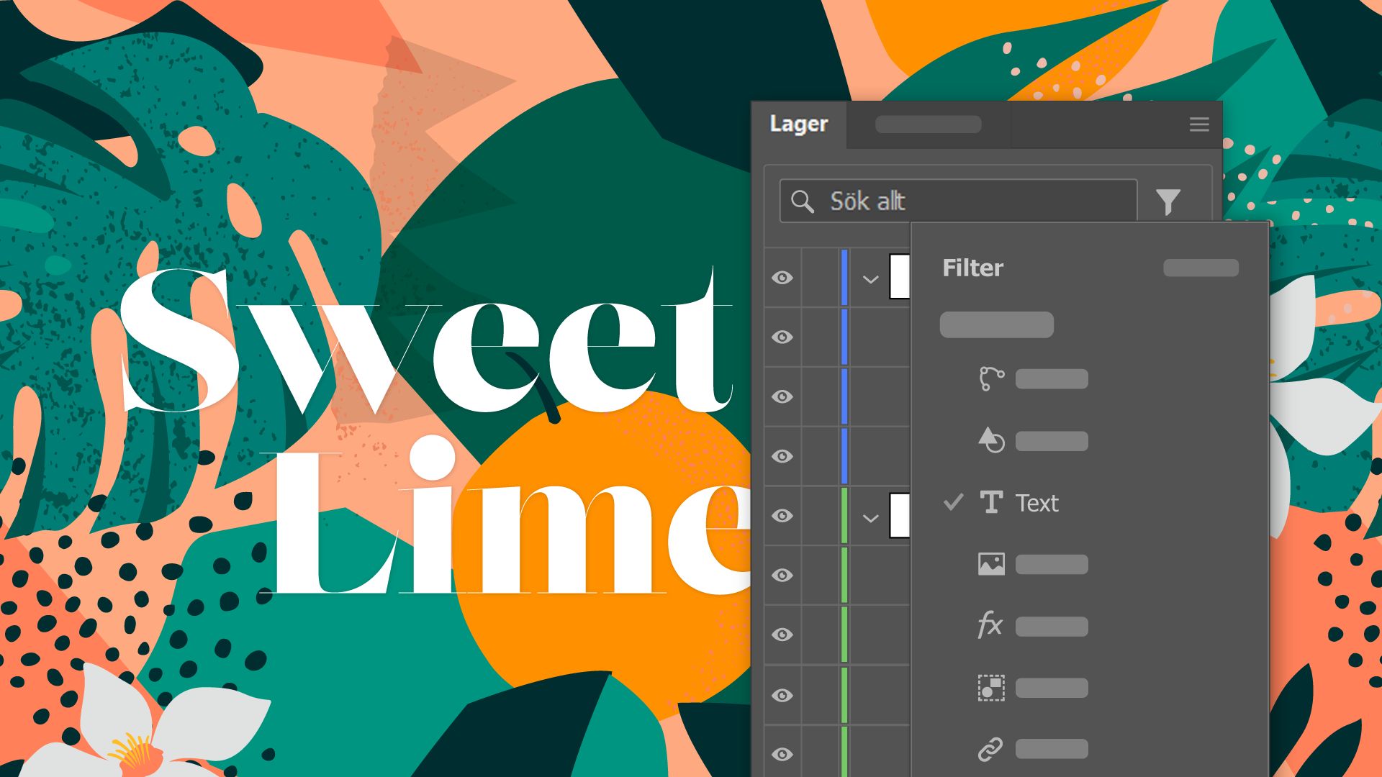Hide the top blue layer via eye icon
The width and height of the screenshot is (1382, 777).
[782, 278]
